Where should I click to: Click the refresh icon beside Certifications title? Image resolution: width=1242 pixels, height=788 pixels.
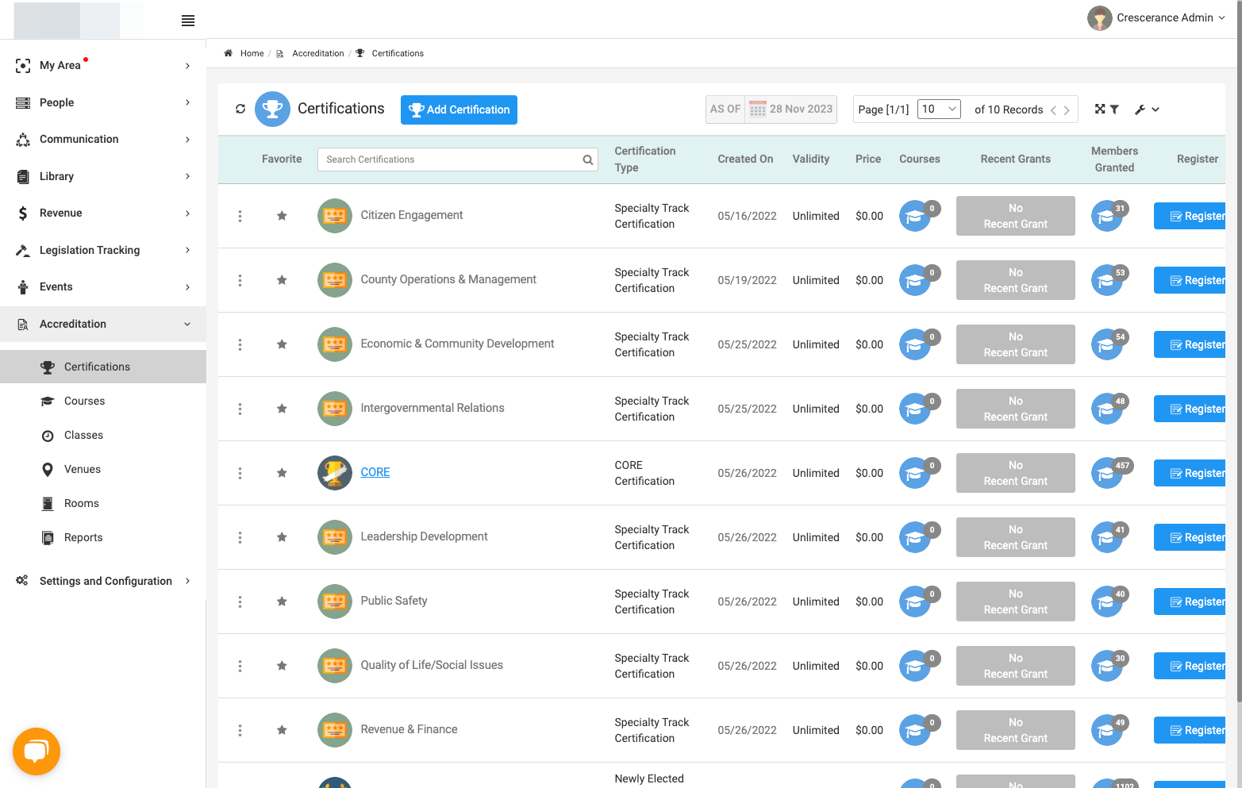(240, 109)
